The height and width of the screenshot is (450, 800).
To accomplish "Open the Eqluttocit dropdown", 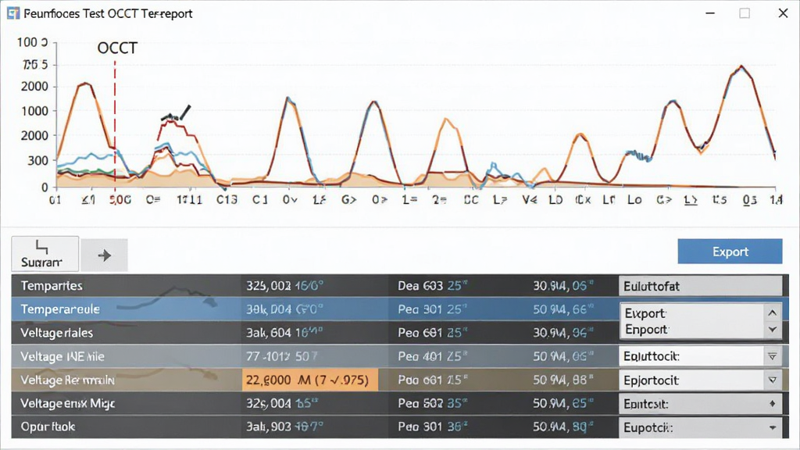I will (x=700, y=356).
